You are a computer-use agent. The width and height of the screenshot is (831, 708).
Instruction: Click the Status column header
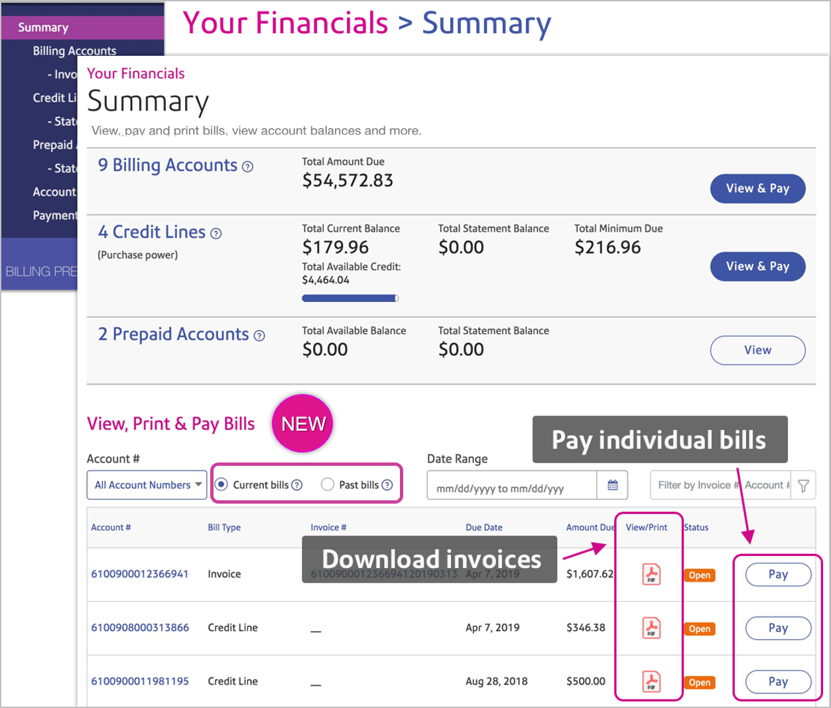(x=696, y=528)
